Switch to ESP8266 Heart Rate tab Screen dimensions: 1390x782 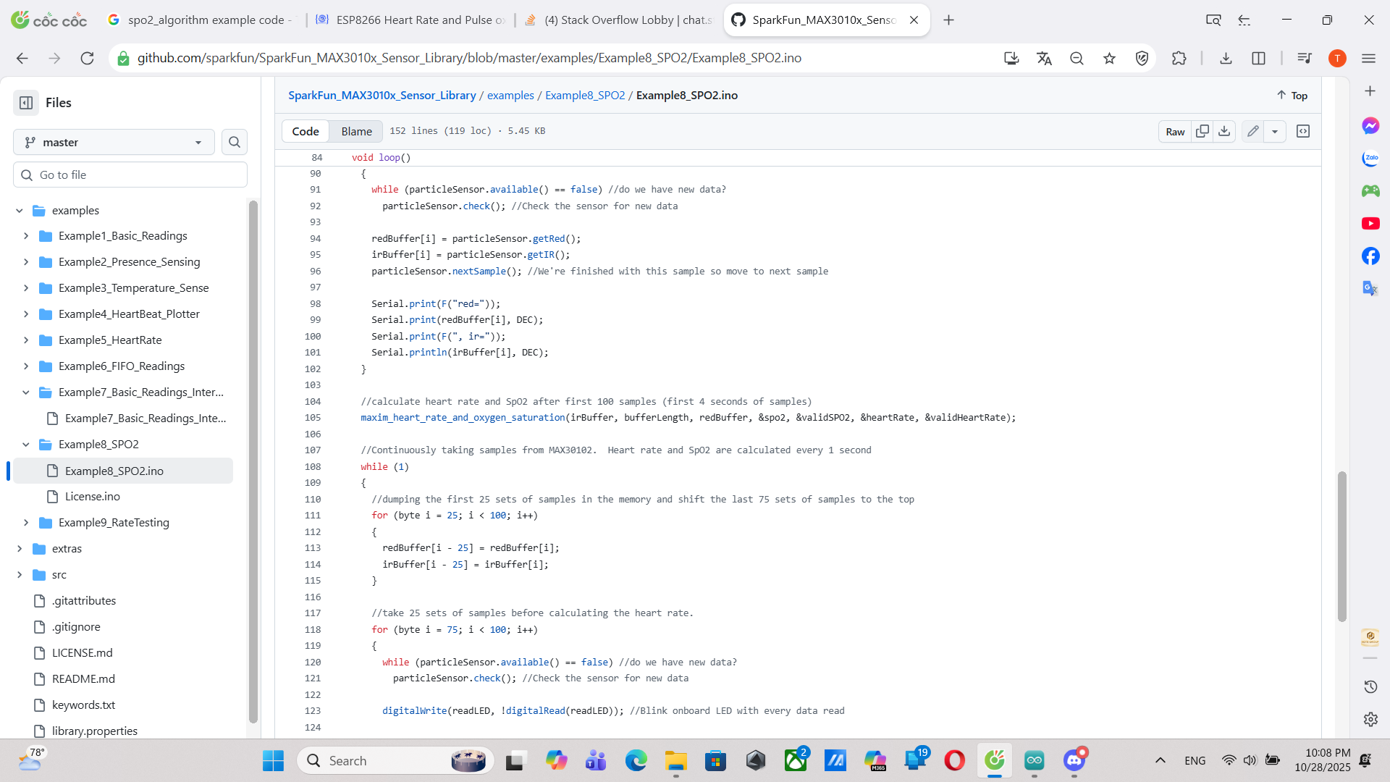(411, 20)
